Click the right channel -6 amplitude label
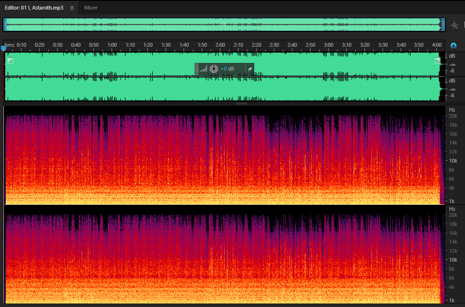This screenshot has height=307, width=465. click(x=452, y=95)
